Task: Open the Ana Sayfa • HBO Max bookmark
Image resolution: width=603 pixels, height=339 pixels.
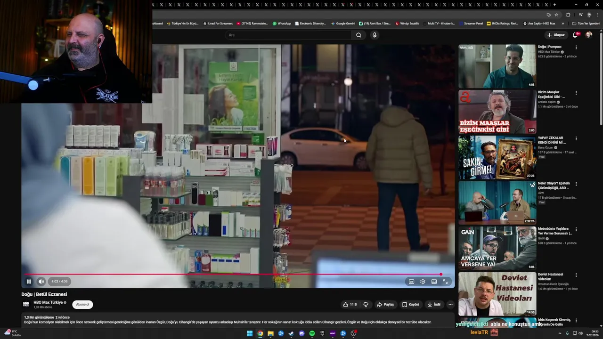Action: coord(539,23)
